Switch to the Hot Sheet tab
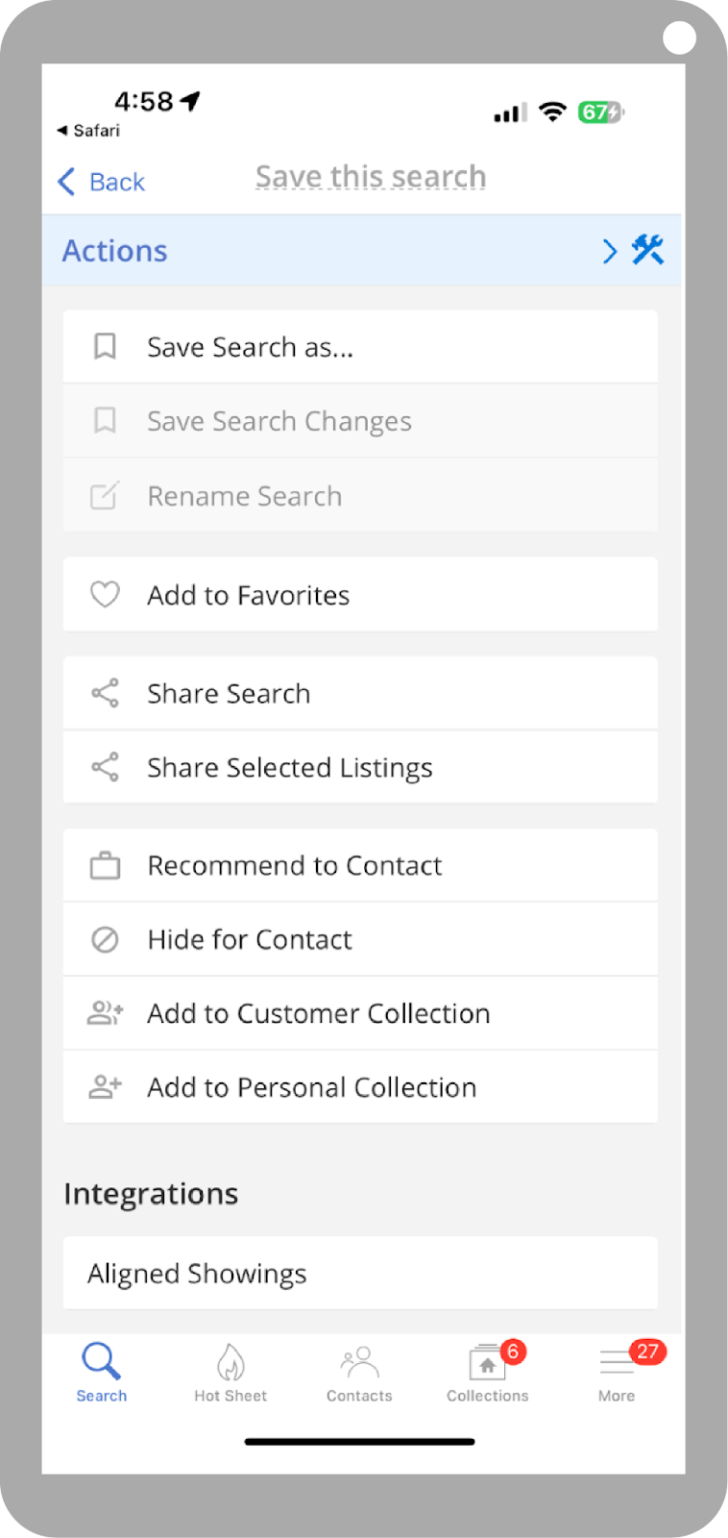Screen dimensions: 728x1538 231,1373
